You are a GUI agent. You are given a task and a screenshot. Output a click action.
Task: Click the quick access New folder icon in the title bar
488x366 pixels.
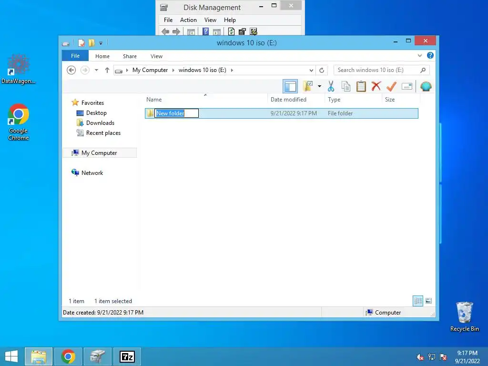coord(91,43)
